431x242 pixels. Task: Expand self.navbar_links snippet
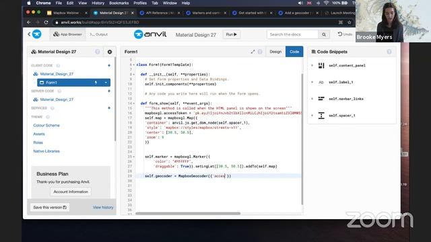pos(312,99)
